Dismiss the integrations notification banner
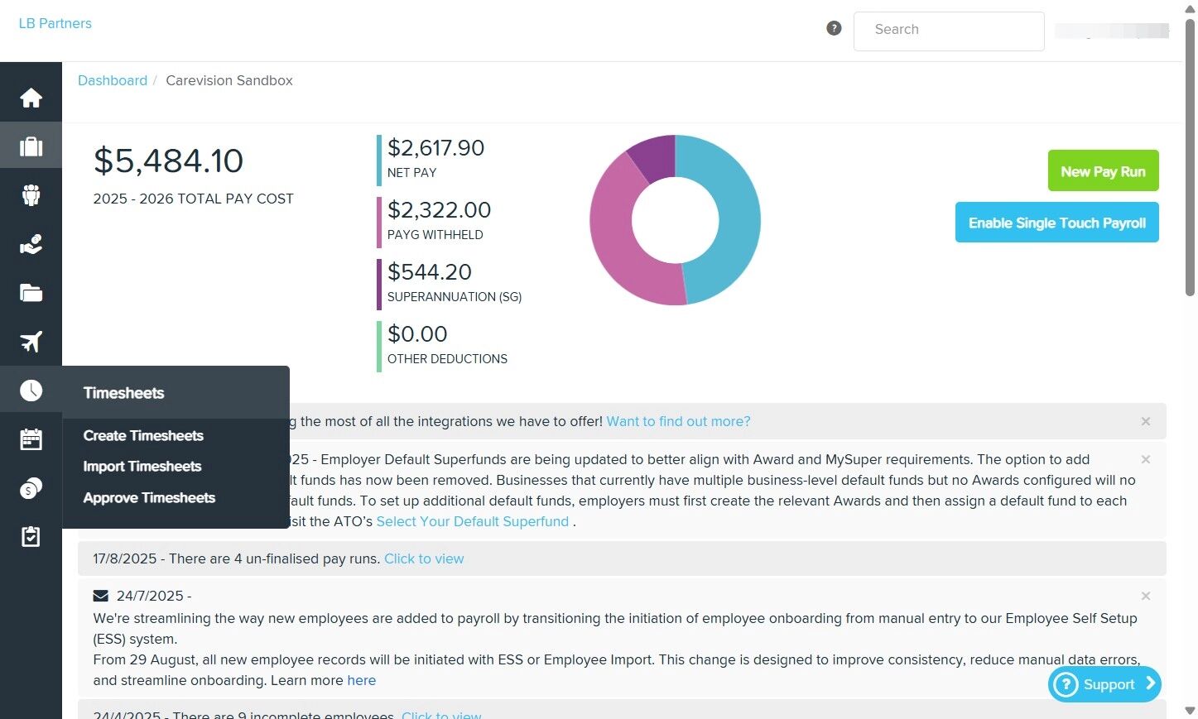 (x=1146, y=421)
